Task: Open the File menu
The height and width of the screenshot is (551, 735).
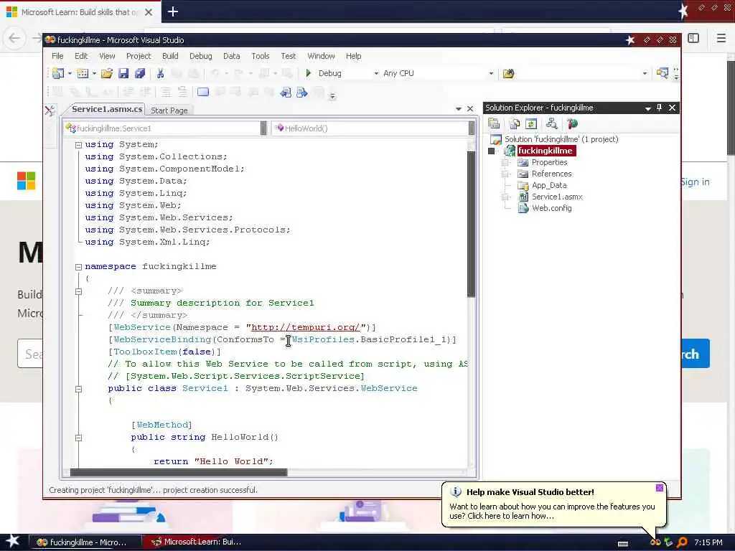Action: pyautogui.click(x=57, y=56)
